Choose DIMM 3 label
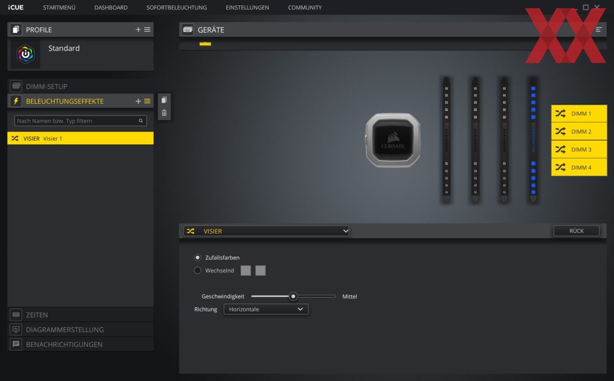614x381 pixels. point(581,149)
